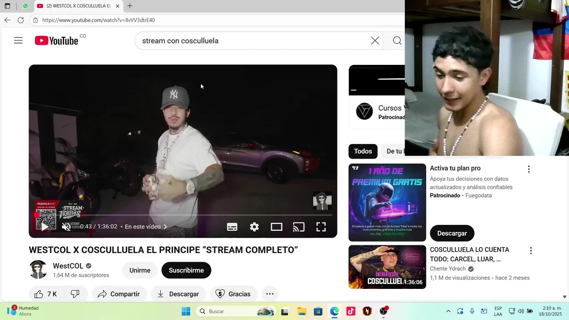Viewport: 569px width, 320px height.
Task: Unmute the video with the speaker icon
Action: 66,227
